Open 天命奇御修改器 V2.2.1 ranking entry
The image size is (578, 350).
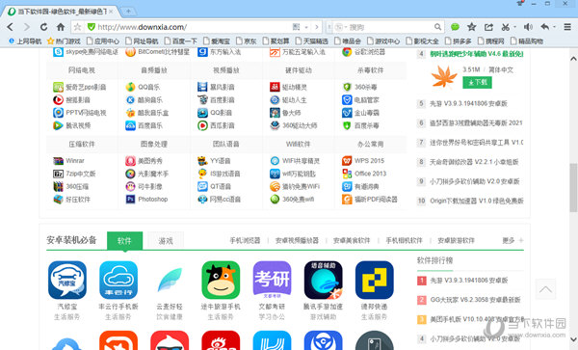474,162
